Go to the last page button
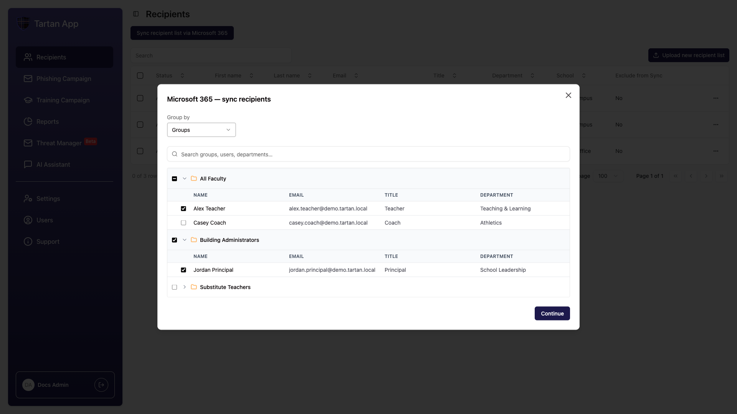The image size is (737, 414). coord(722,176)
